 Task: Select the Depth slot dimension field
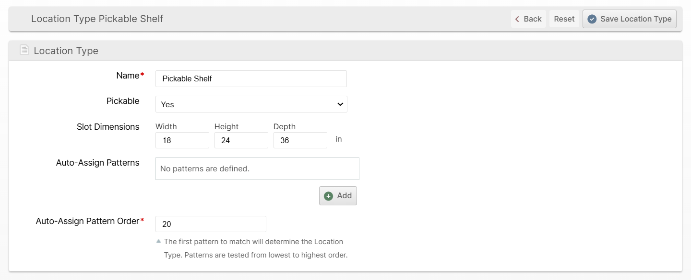click(x=300, y=141)
